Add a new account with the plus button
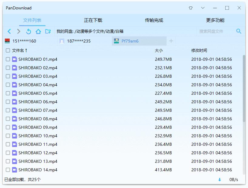The width and height of the screenshot is (248, 188). pos(171,41)
